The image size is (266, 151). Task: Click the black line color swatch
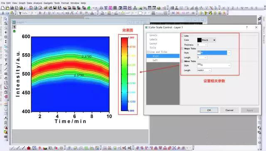coord(199,40)
